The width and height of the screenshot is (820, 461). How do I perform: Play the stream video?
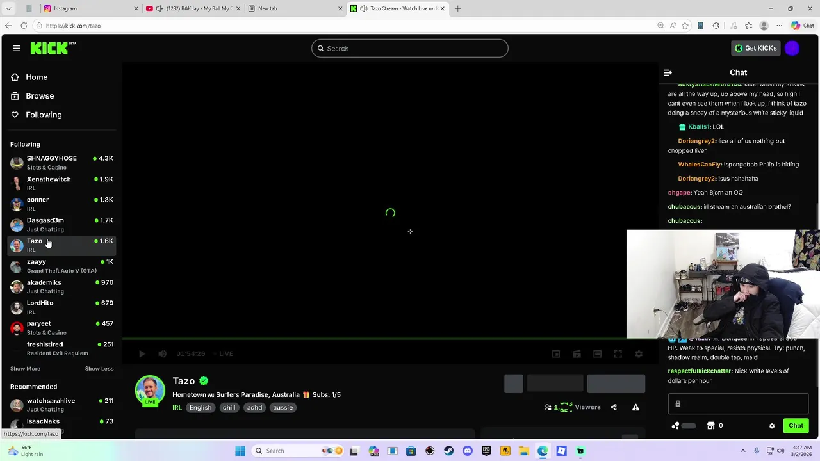point(142,353)
